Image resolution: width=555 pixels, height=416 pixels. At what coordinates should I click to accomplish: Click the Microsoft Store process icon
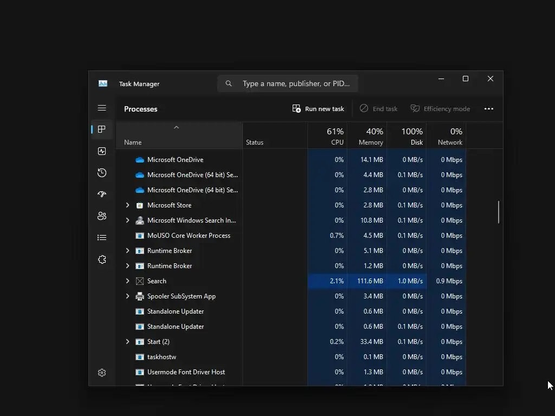[140, 205]
